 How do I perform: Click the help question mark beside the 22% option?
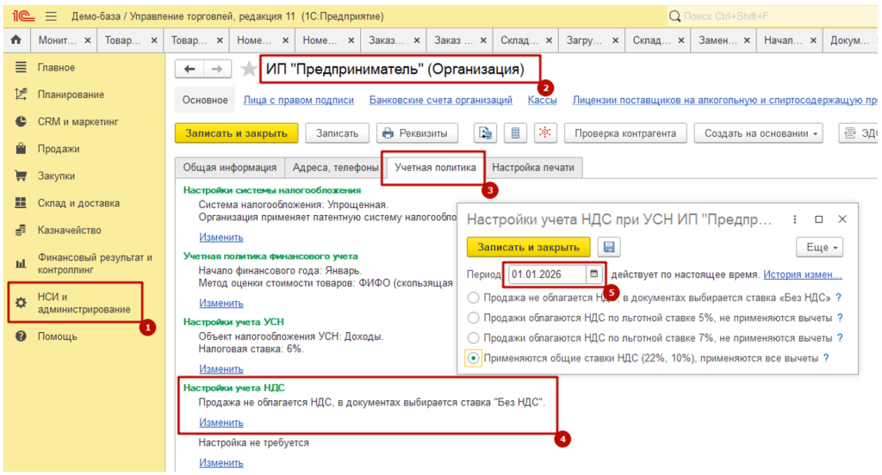(826, 359)
